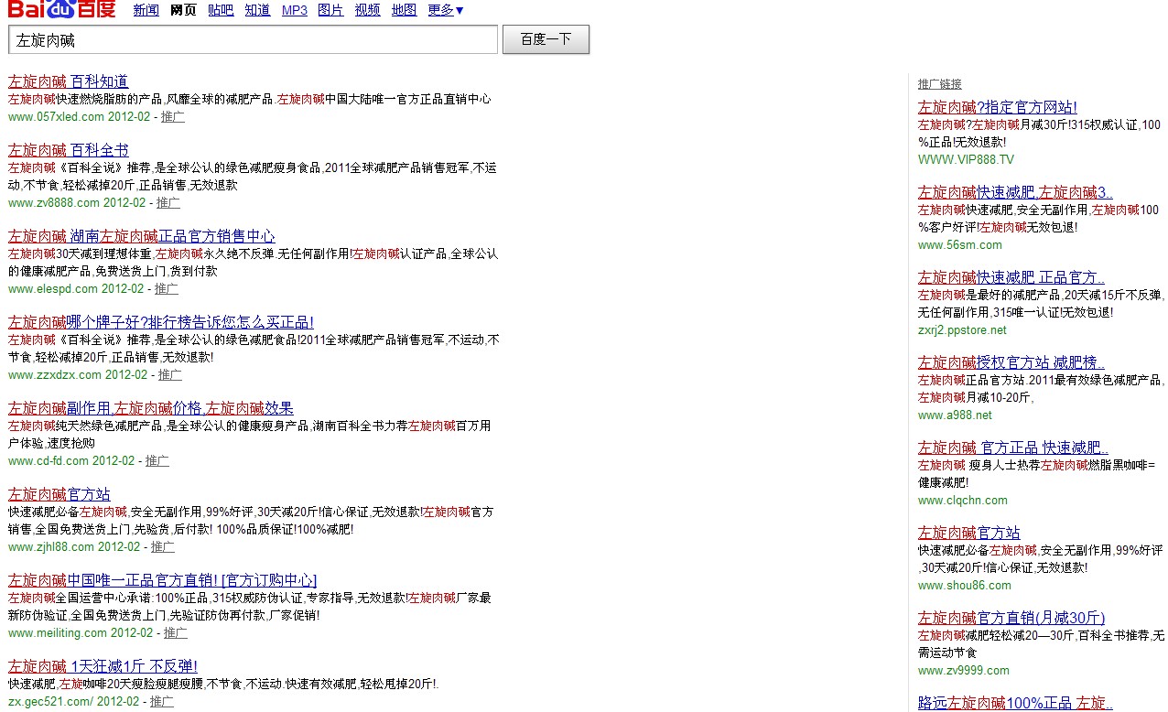Open sidebar ad 左旋肉碱?指定官方网站!
1168x712 pixels.
pyautogui.click(x=998, y=107)
